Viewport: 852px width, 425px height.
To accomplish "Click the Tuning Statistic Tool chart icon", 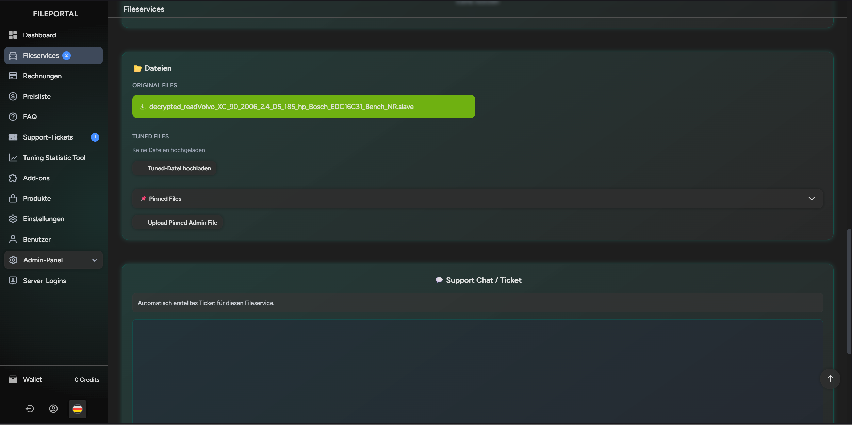I will coord(13,158).
